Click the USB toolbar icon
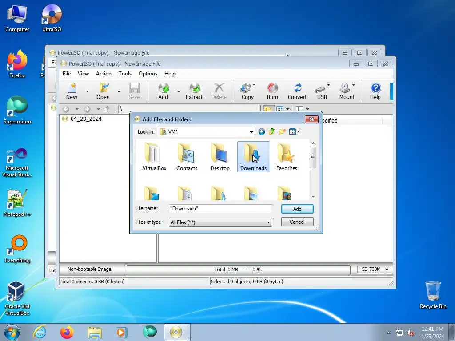 (x=321, y=91)
